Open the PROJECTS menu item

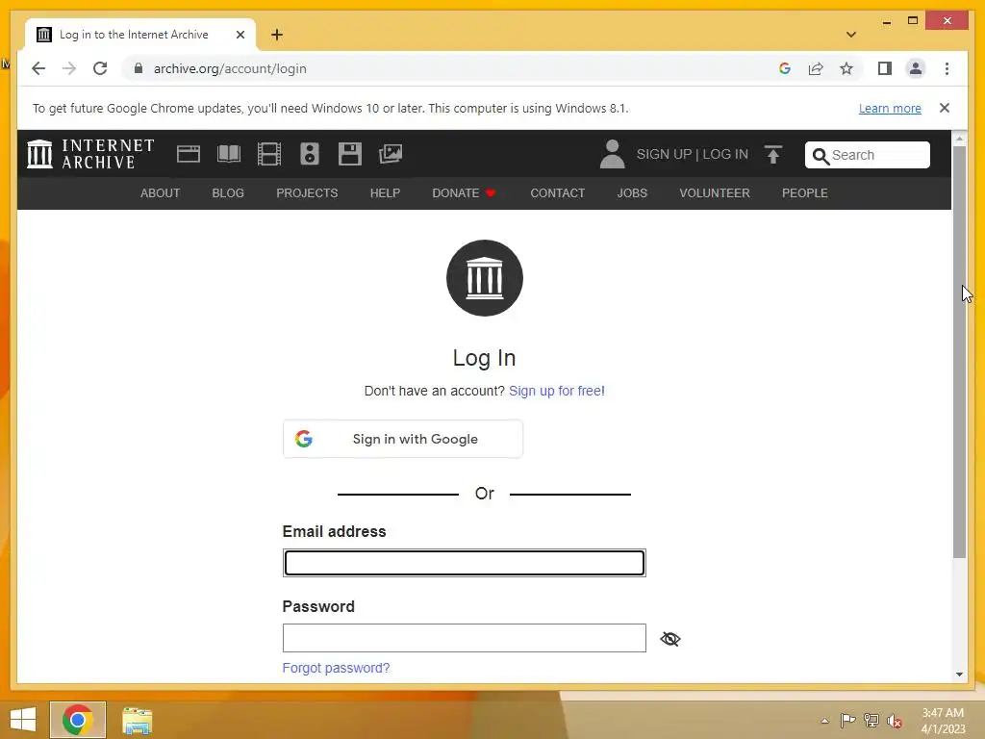pos(307,192)
